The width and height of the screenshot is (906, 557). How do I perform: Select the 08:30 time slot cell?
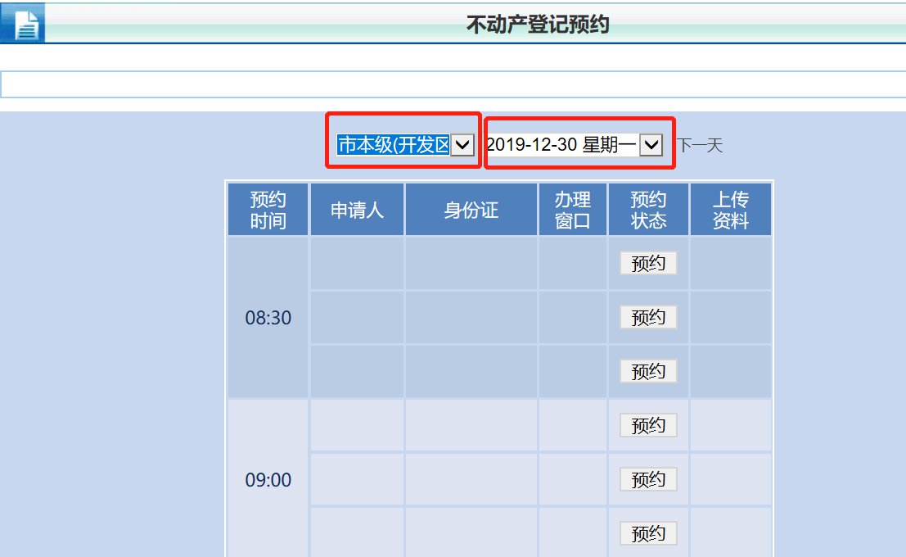[268, 318]
